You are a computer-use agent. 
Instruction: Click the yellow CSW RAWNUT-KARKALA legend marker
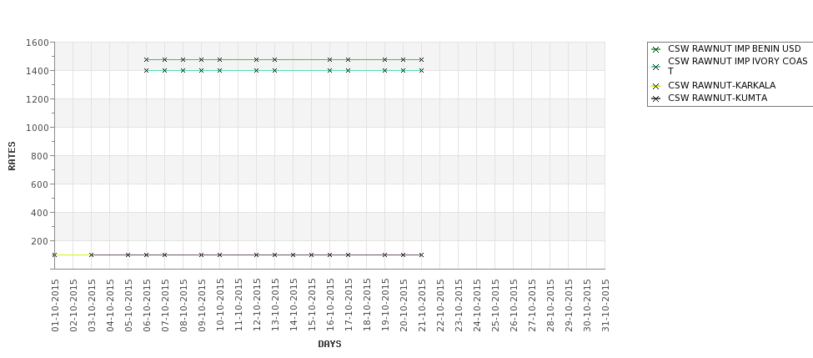click(656, 86)
